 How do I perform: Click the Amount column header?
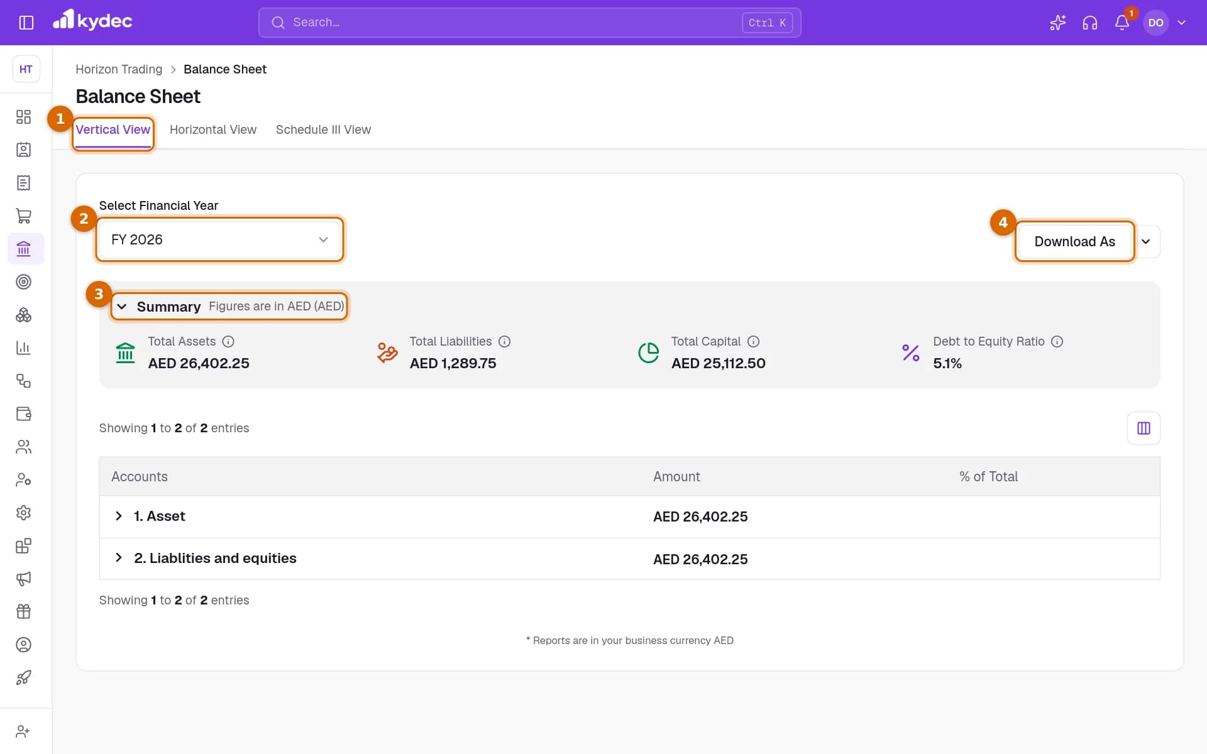(676, 476)
